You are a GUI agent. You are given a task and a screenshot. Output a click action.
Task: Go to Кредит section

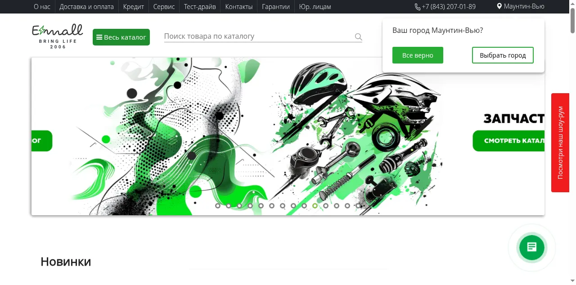tap(134, 7)
